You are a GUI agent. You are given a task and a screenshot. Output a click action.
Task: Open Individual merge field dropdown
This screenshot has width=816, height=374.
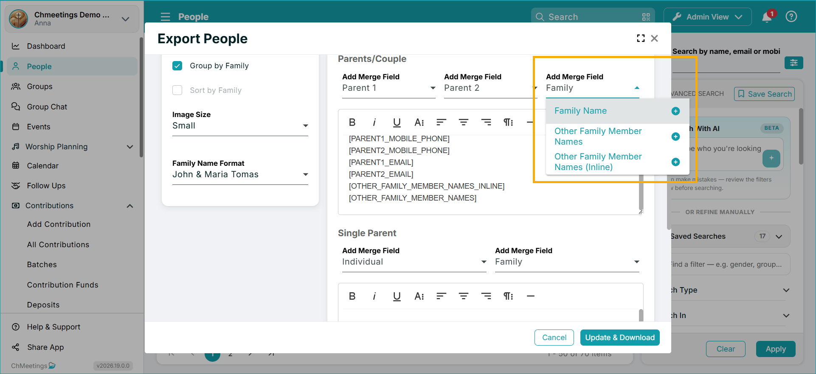click(x=414, y=262)
